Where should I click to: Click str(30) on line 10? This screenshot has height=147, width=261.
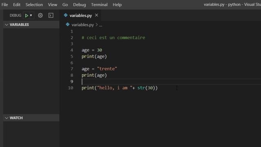point(146,88)
